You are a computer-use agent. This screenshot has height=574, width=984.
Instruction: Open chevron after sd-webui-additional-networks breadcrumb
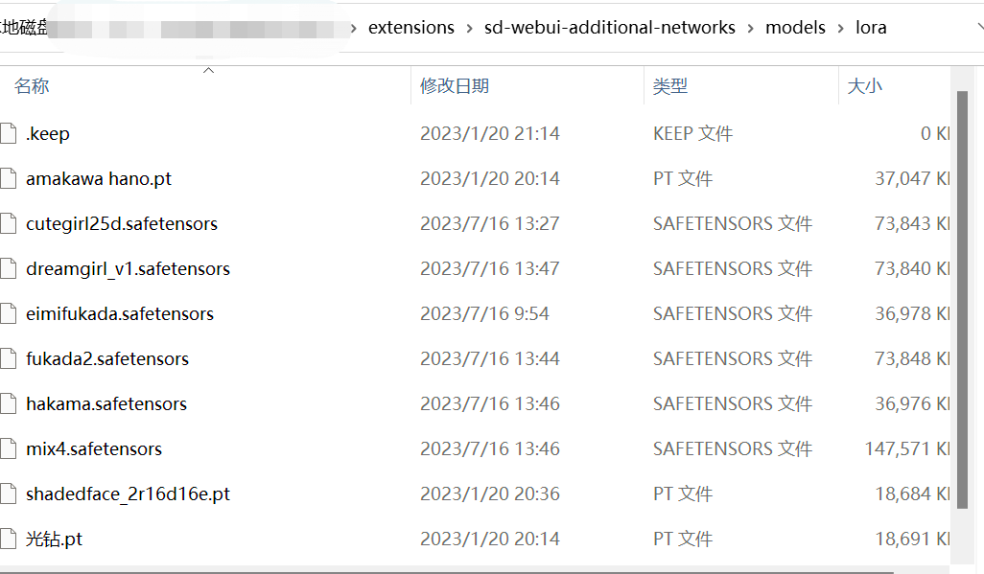[750, 28]
